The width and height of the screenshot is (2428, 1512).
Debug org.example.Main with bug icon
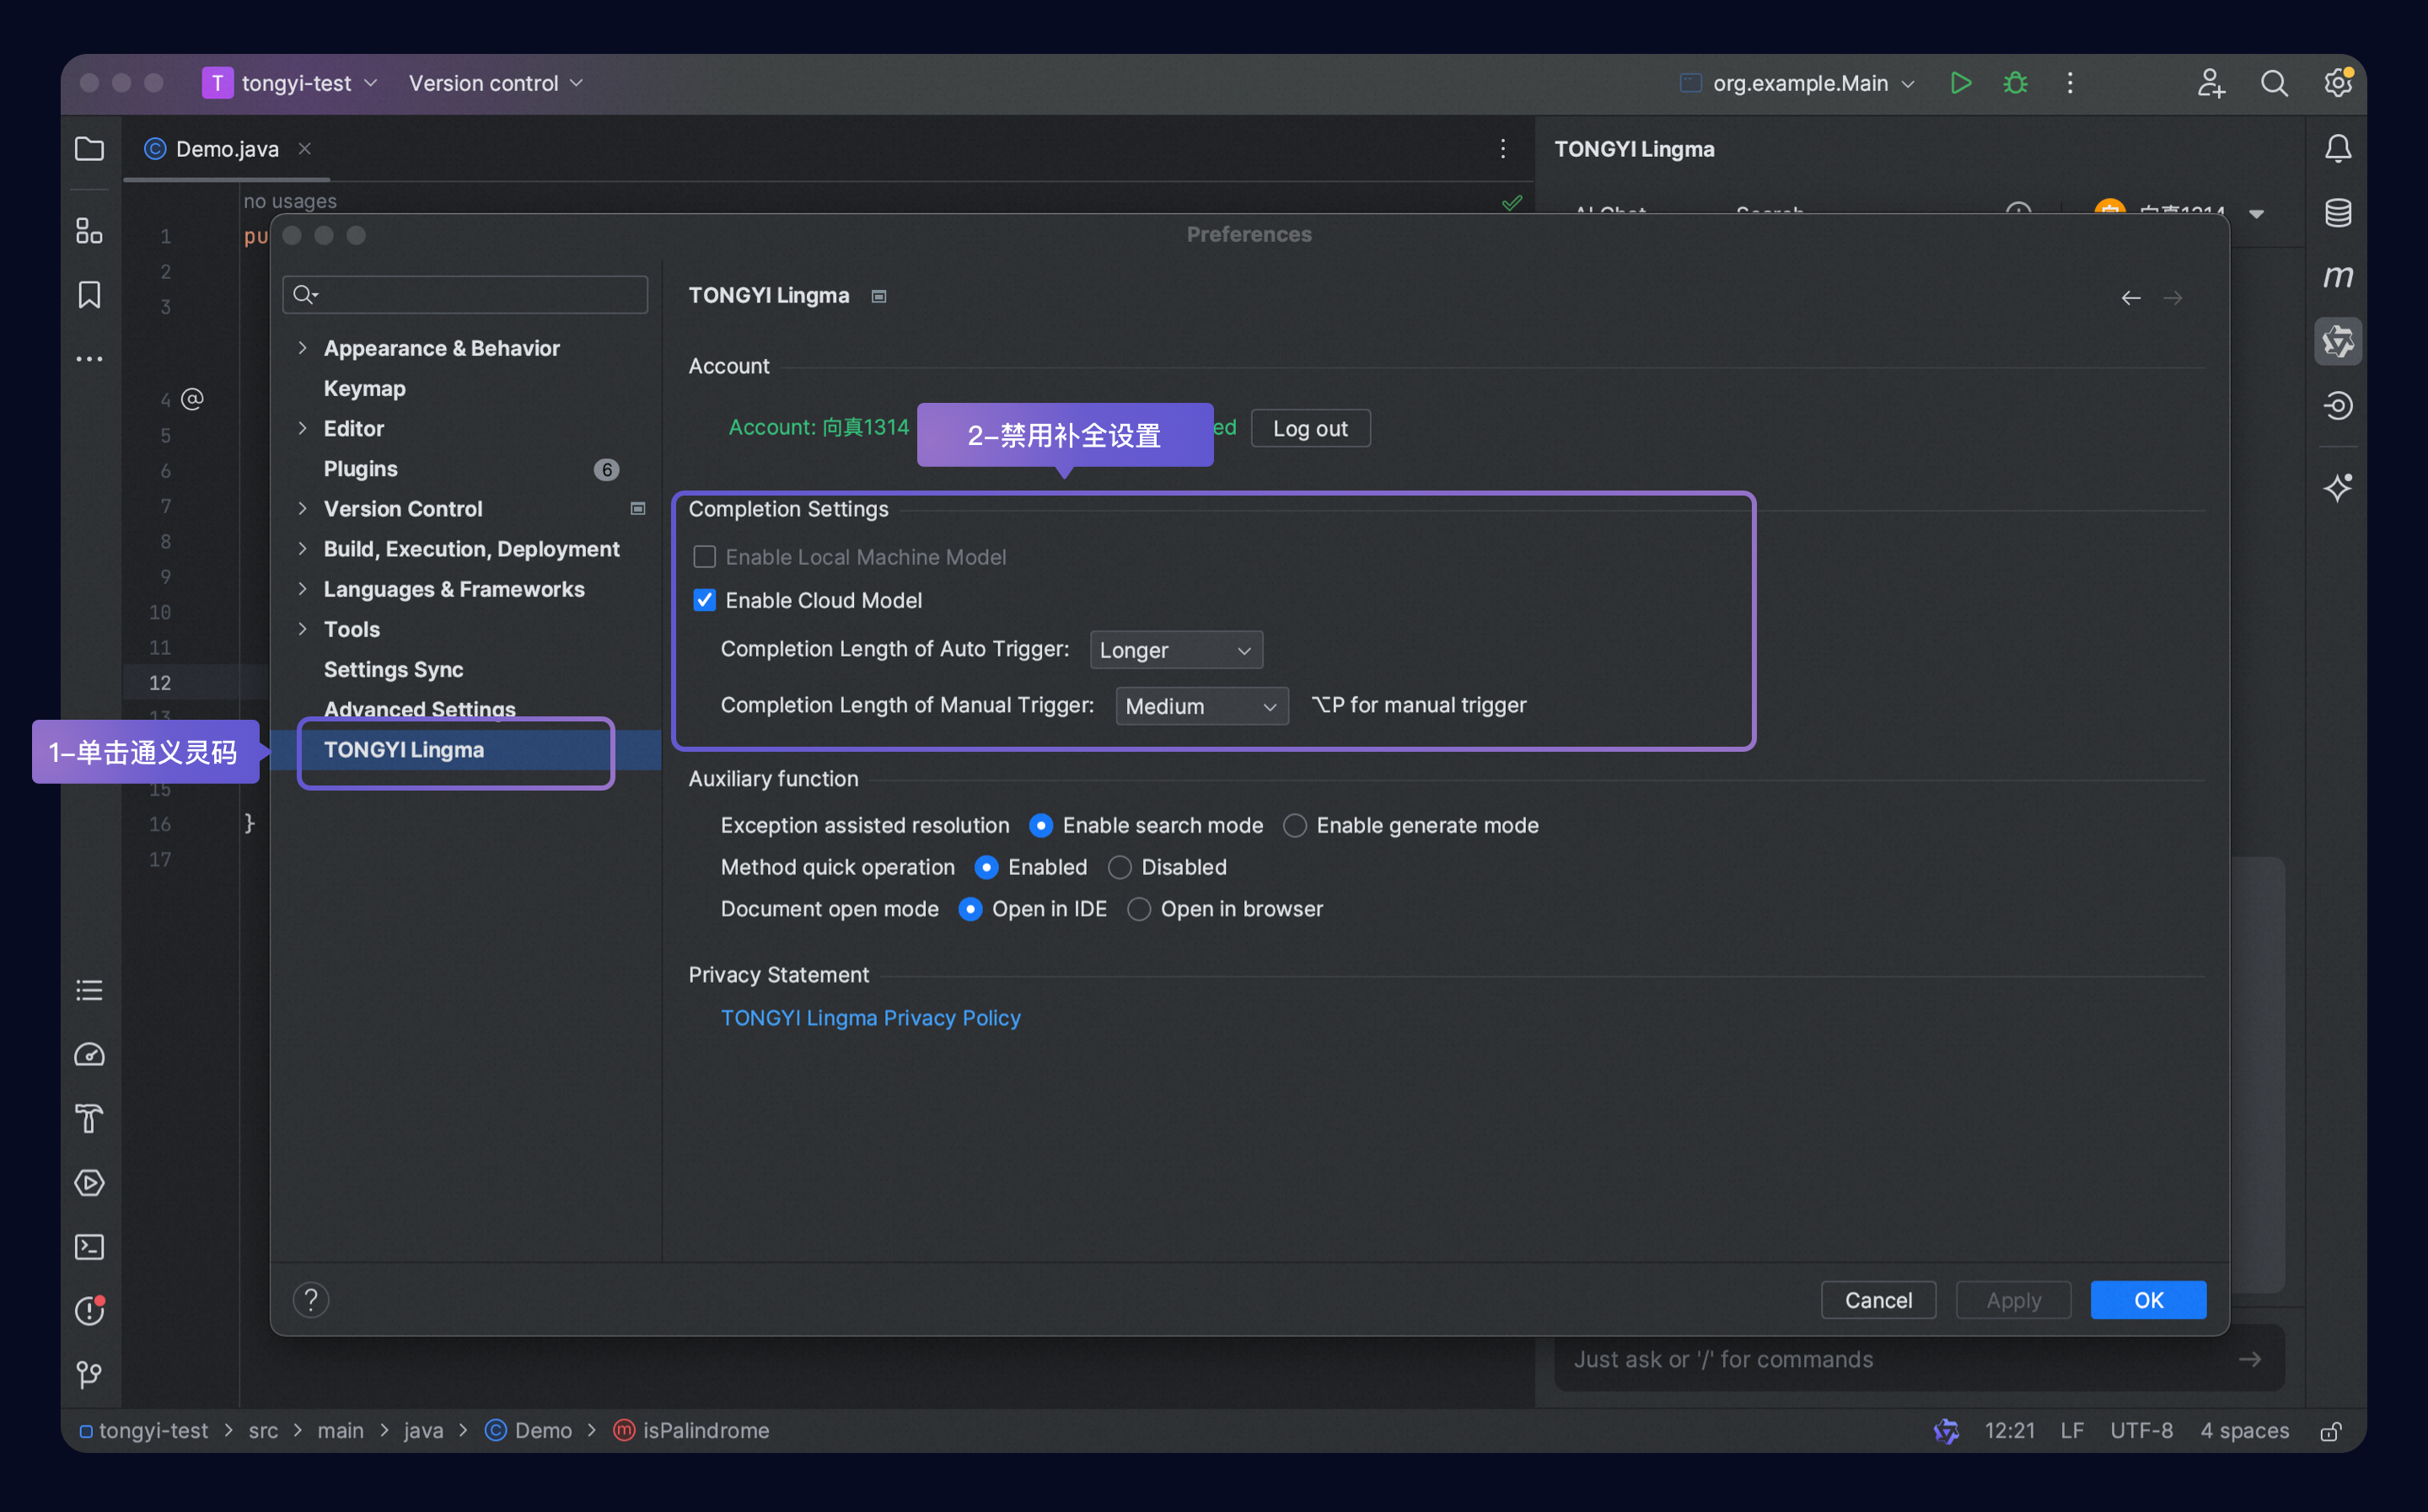pos(2015,83)
